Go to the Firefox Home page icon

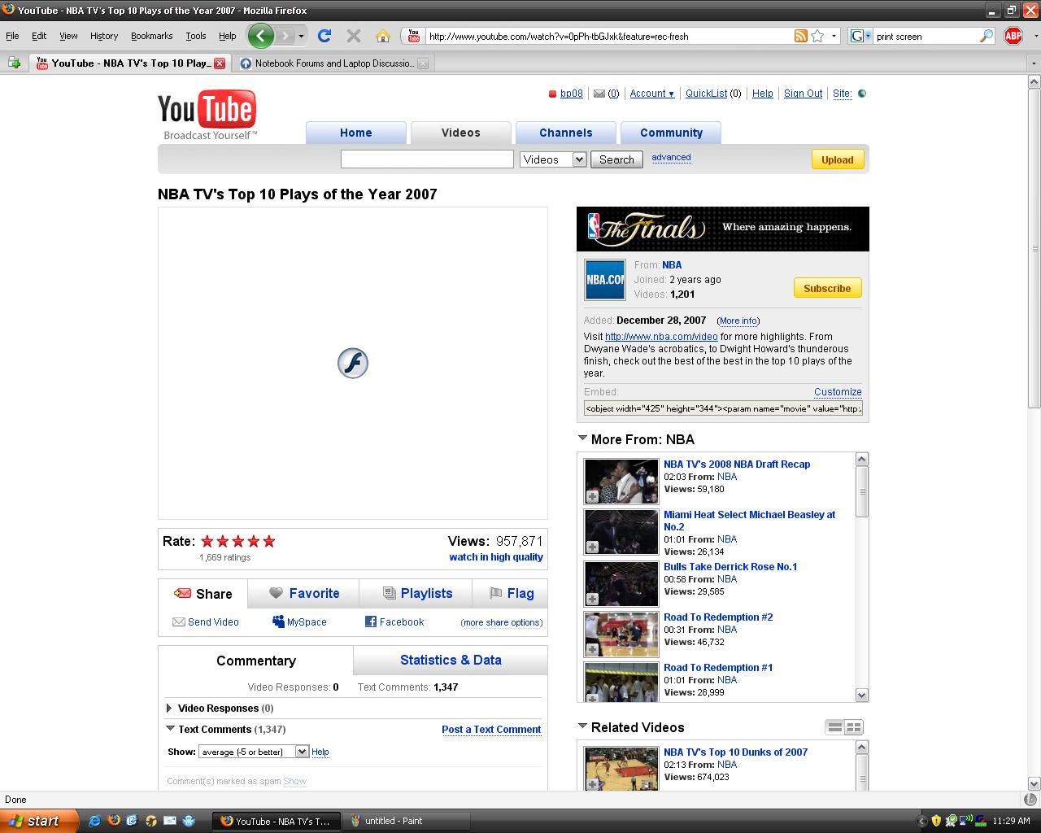pyautogui.click(x=383, y=36)
